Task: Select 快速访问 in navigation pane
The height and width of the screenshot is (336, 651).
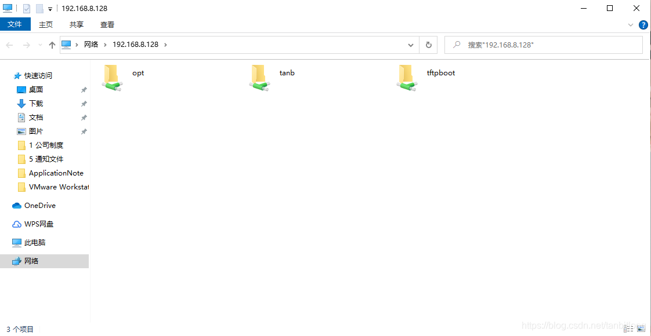Action: click(38, 76)
